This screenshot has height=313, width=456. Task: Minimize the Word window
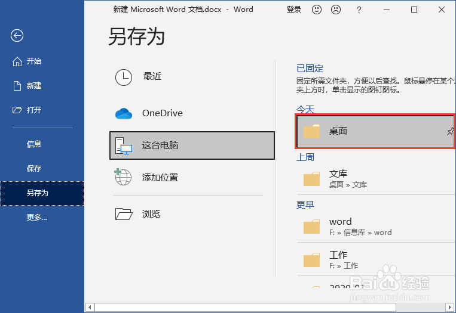point(387,10)
